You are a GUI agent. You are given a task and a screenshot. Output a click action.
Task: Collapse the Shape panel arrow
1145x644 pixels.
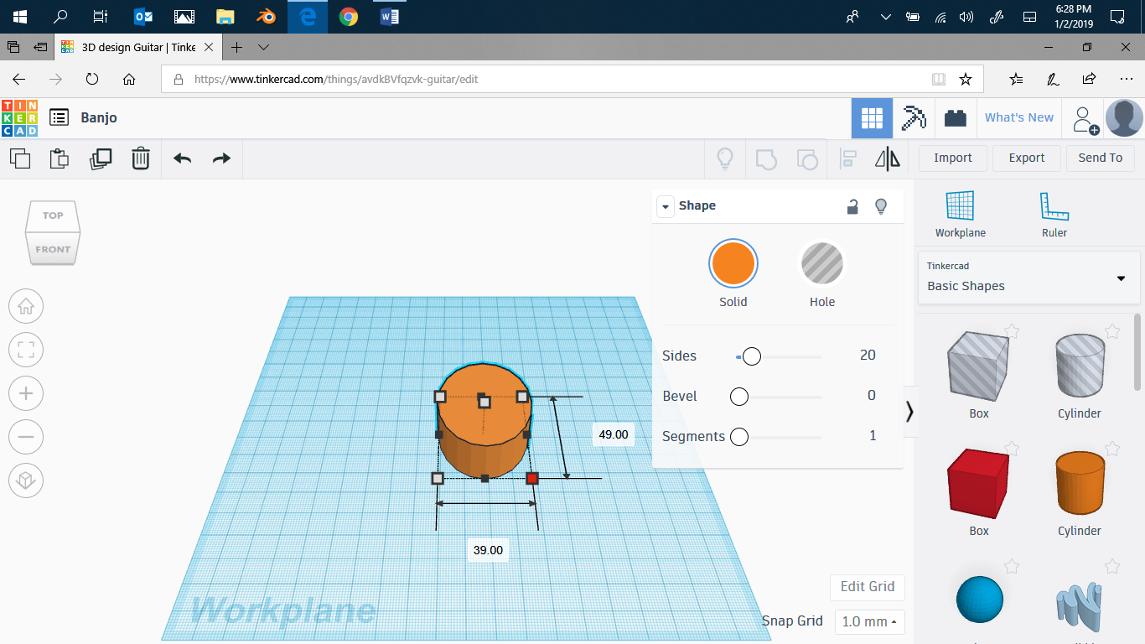(666, 206)
